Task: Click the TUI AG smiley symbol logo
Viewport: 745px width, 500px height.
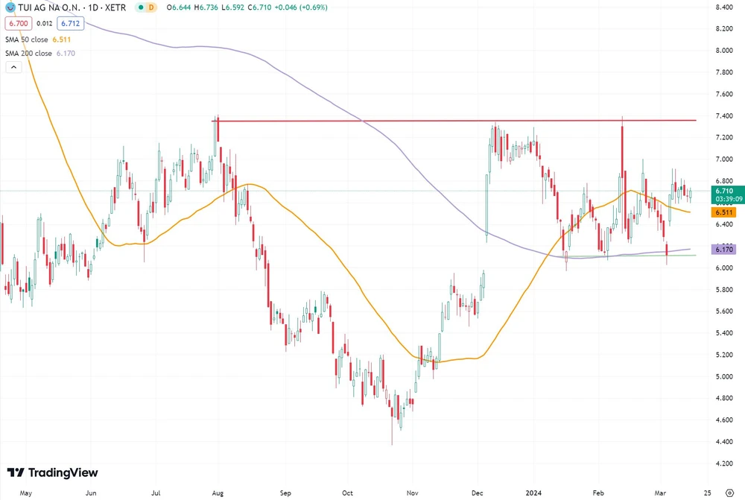Action: 10,7
